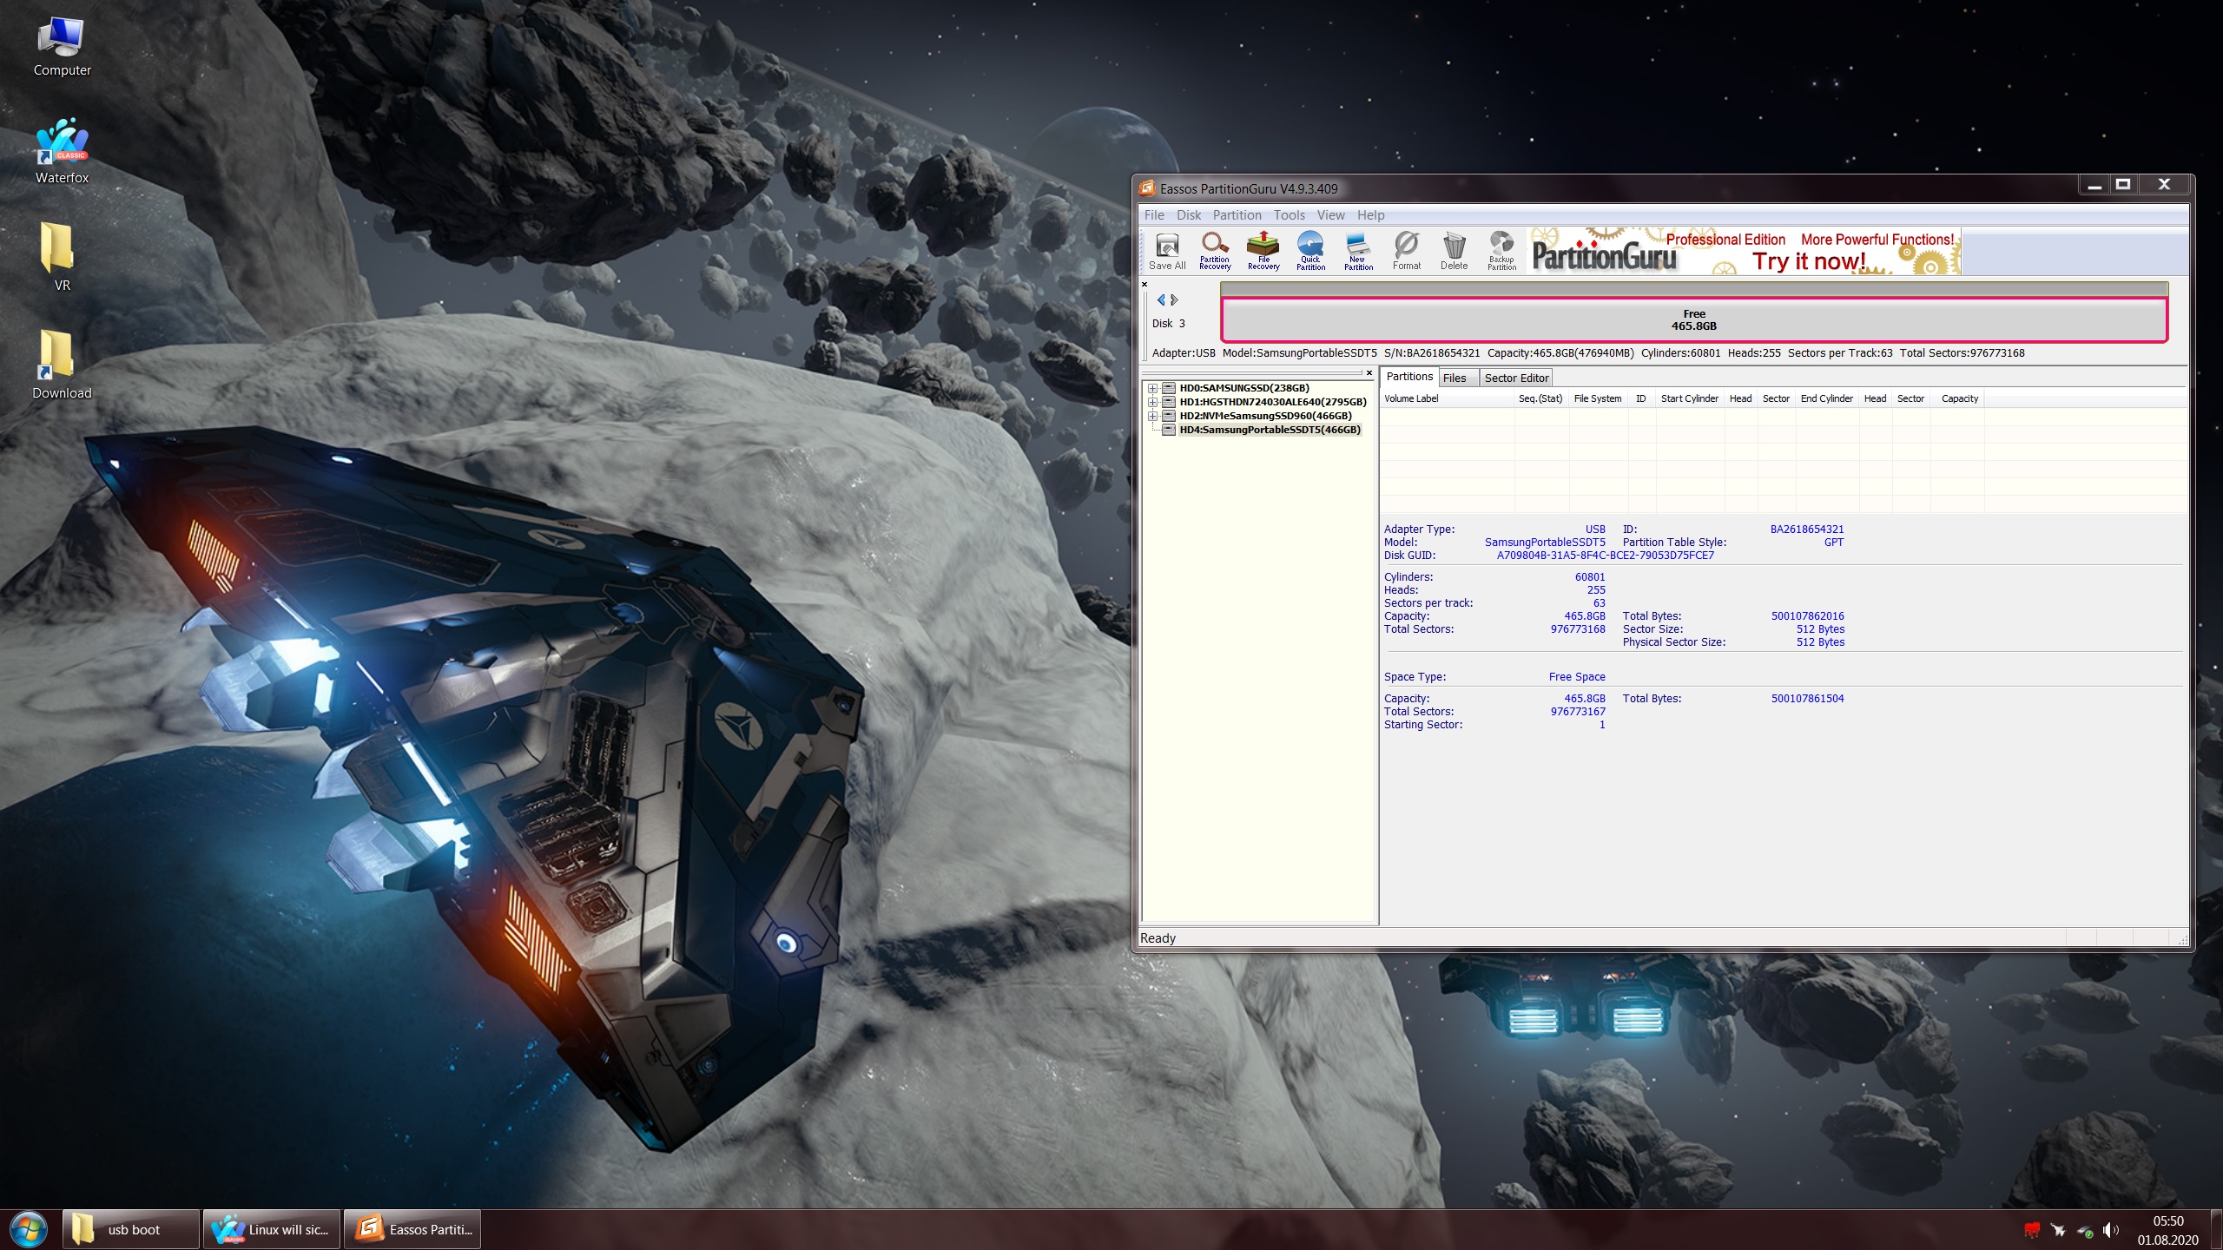The height and width of the screenshot is (1250, 2223).
Task: Open the Tools menu
Action: point(1289,215)
